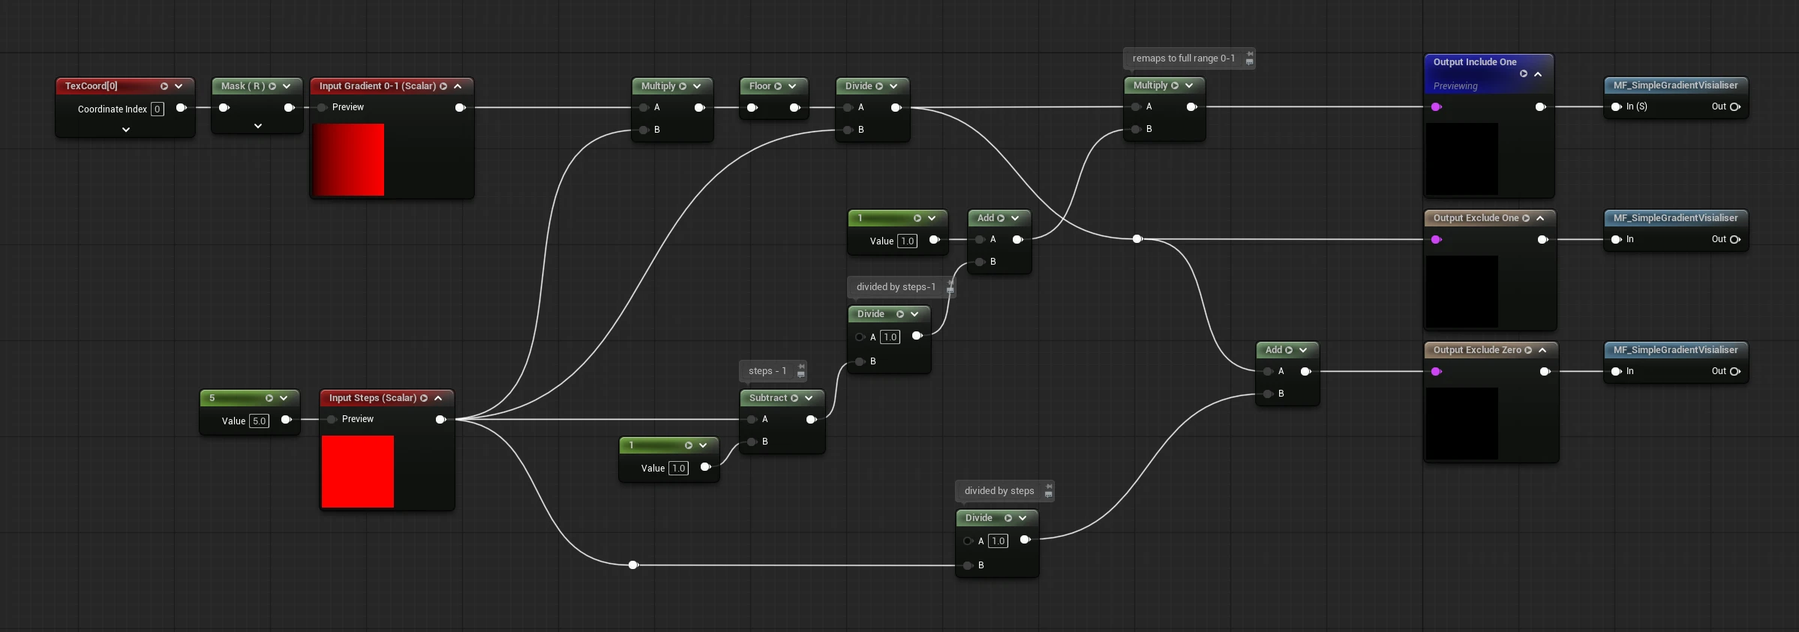
Task: Toggle preview icon on Output Exclude One node
Action: tap(1526, 218)
